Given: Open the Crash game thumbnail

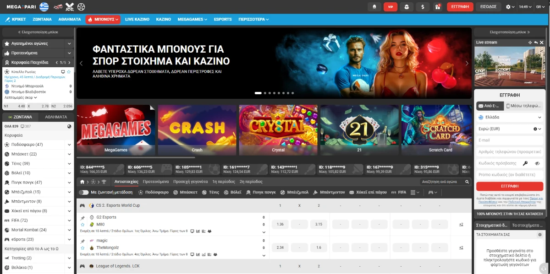Looking at the screenshot, I should coord(197,130).
